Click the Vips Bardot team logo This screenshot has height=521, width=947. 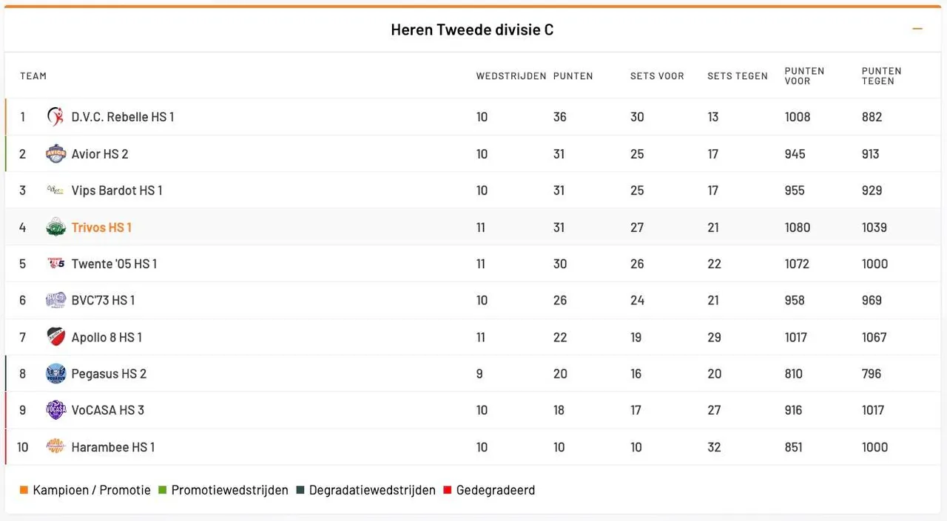click(x=55, y=191)
